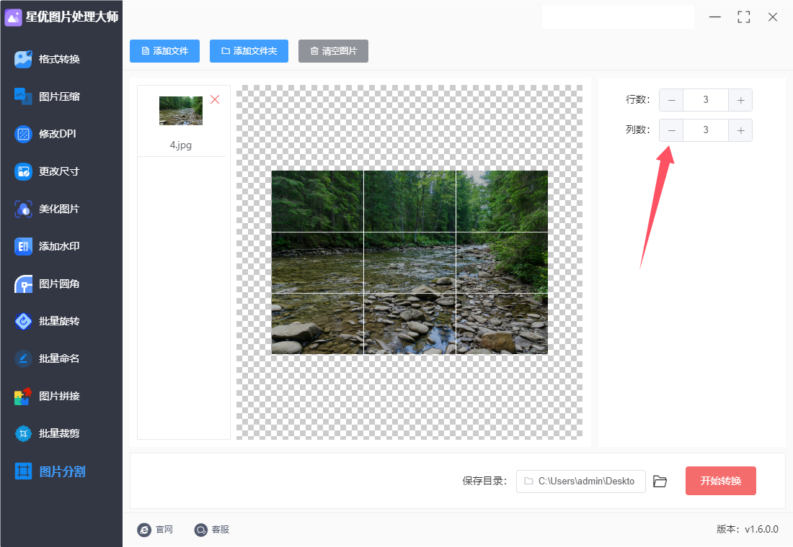
Task: Click the 添加文件夹 add folder button
Action: click(x=249, y=51)
